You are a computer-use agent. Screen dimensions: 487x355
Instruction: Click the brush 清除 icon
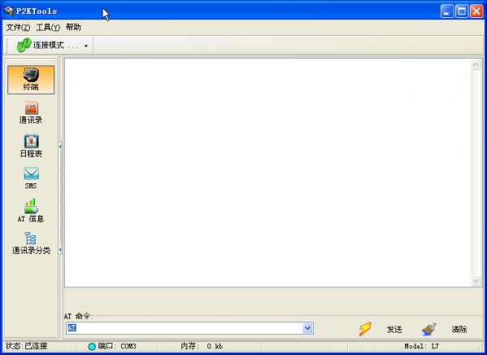[429, 329]
